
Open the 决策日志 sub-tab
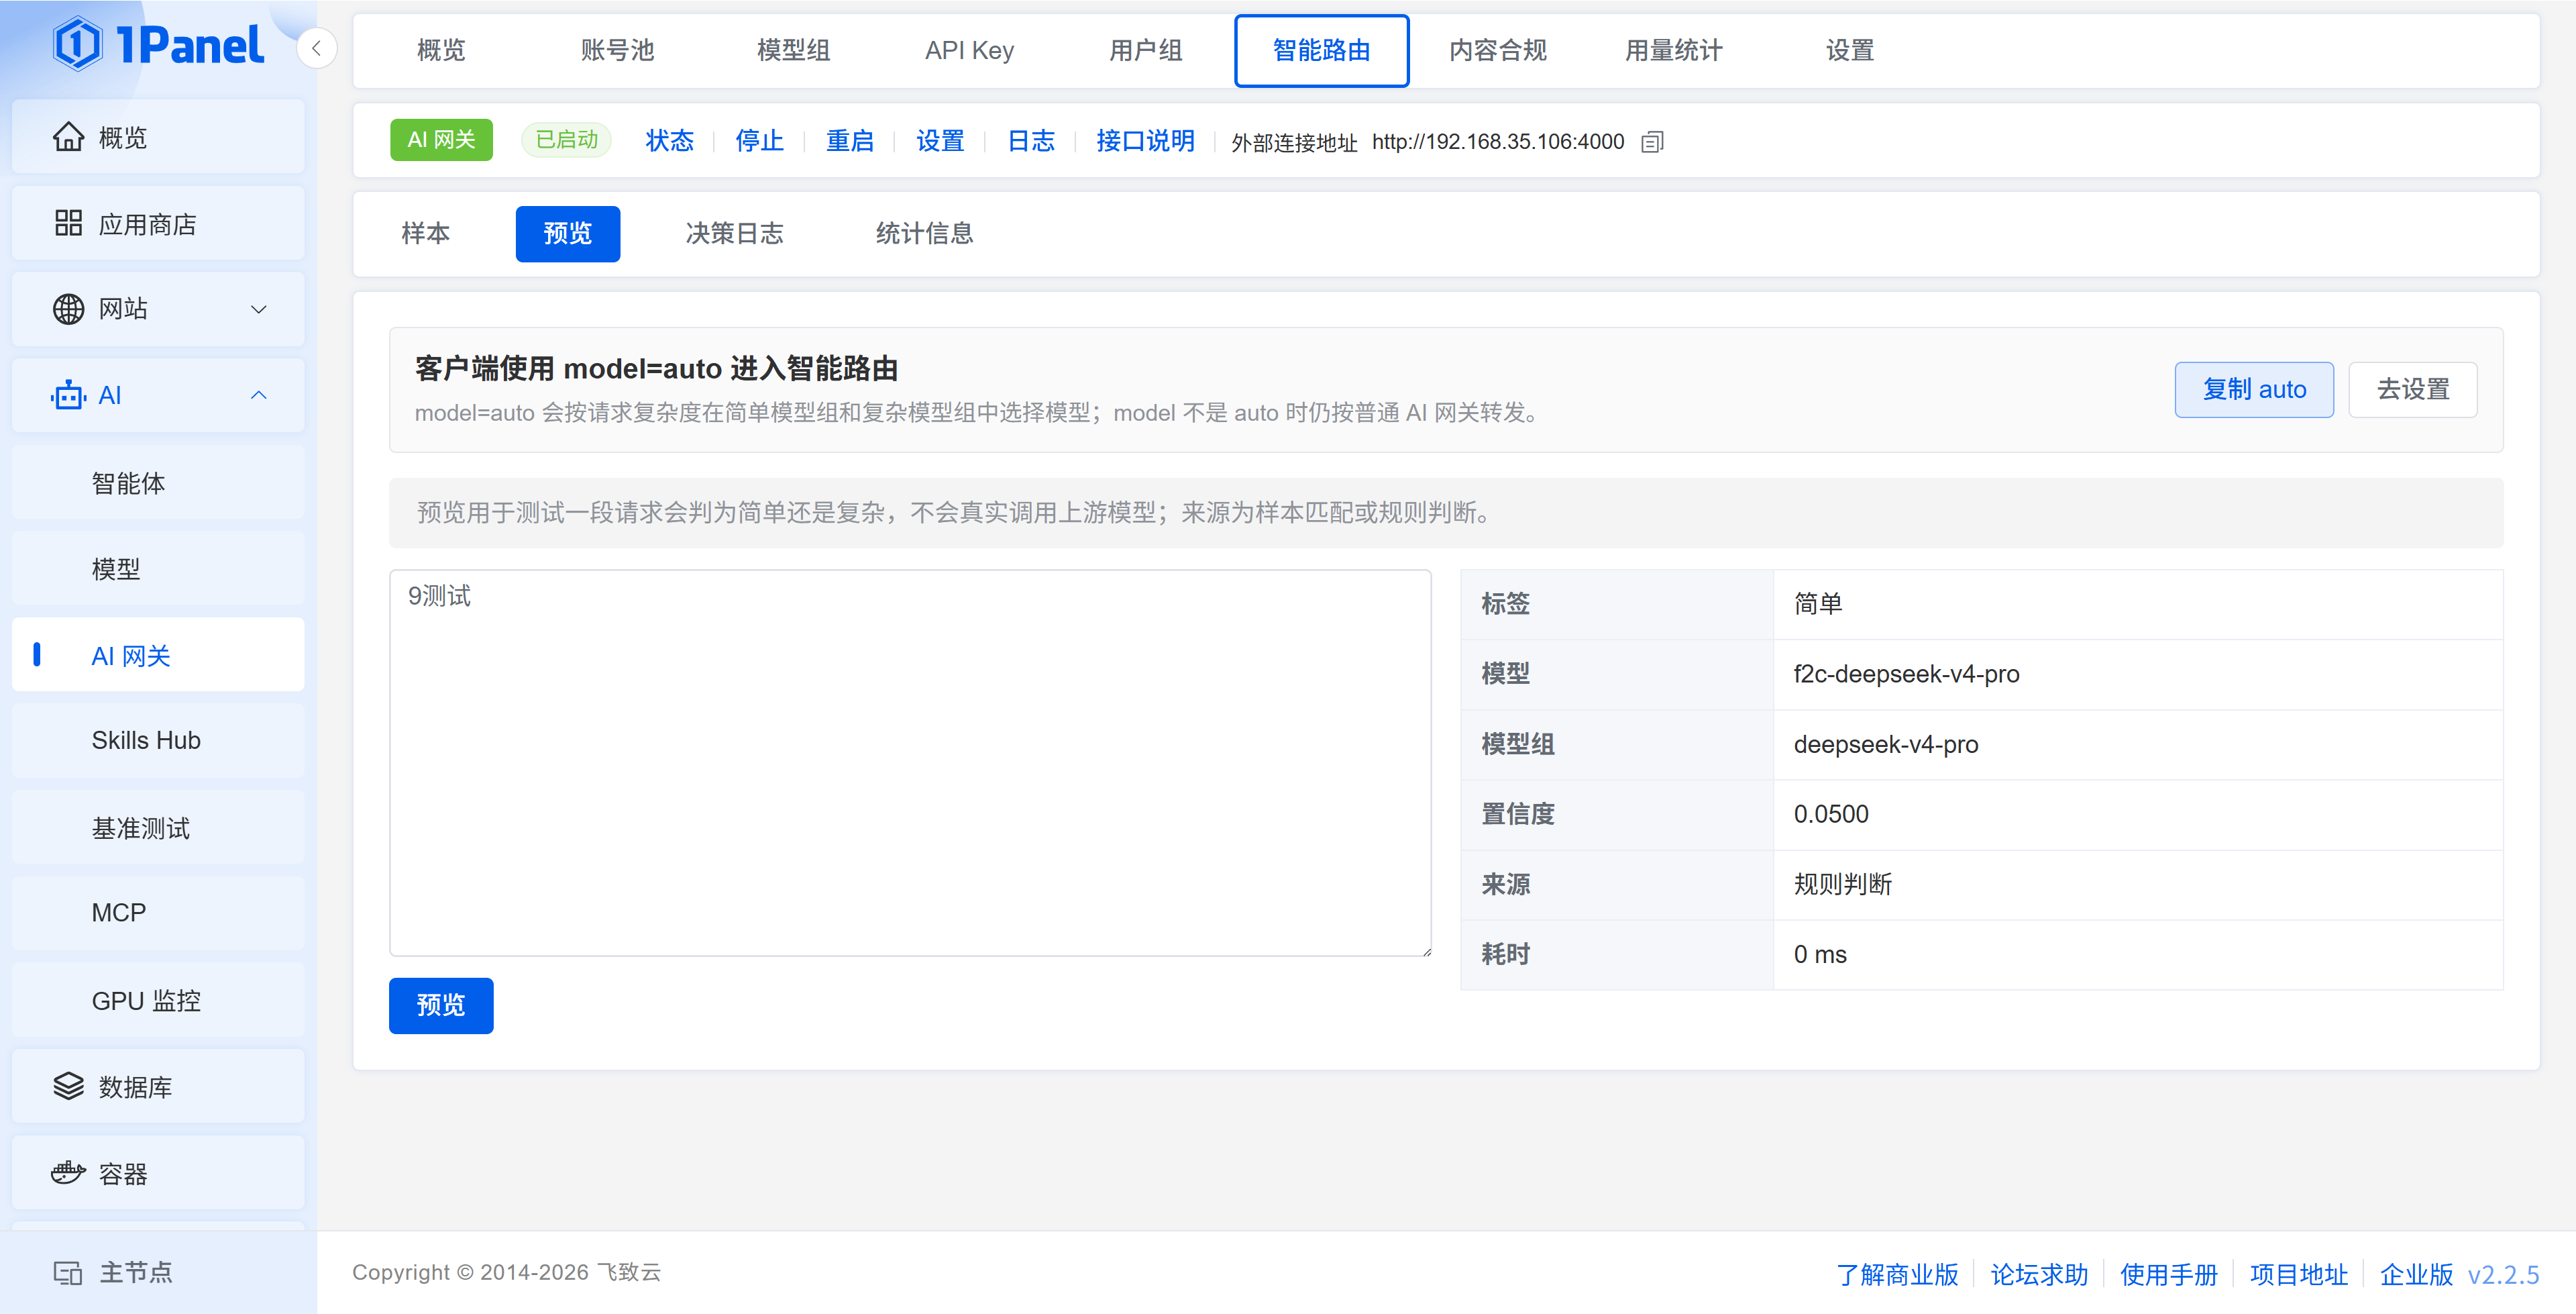coord(734,233)
